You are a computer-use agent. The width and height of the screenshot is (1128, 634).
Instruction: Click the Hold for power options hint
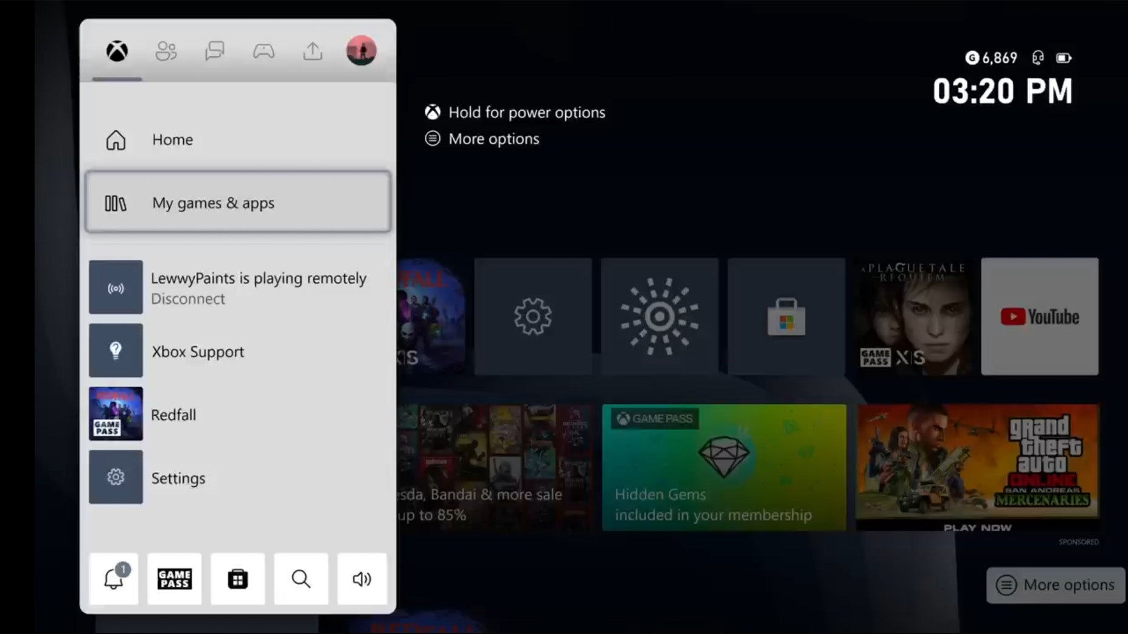point(515,112)
